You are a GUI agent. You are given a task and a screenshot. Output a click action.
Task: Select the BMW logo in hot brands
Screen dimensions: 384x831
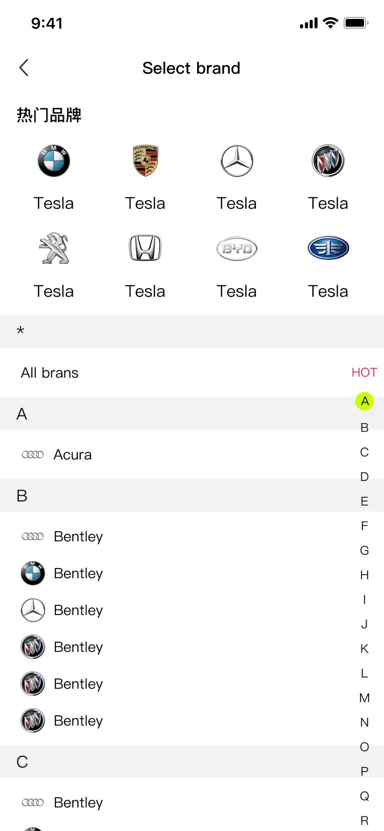pos(54,161)
